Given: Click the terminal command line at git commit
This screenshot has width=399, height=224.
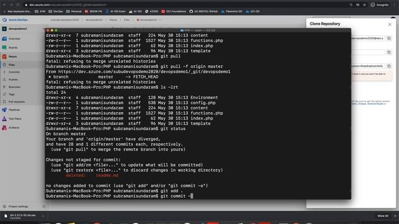Looking at the screenshot, I should (x=120, y=196).
